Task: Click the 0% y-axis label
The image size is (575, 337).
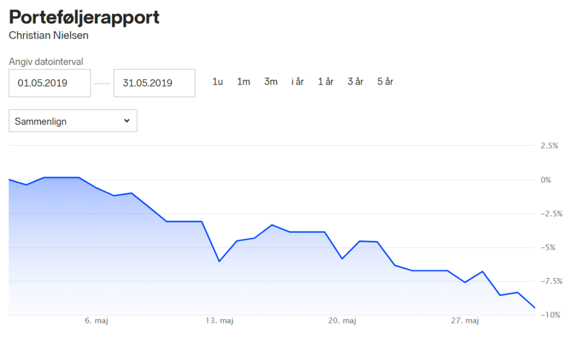Action: click(x=546, y=180)
